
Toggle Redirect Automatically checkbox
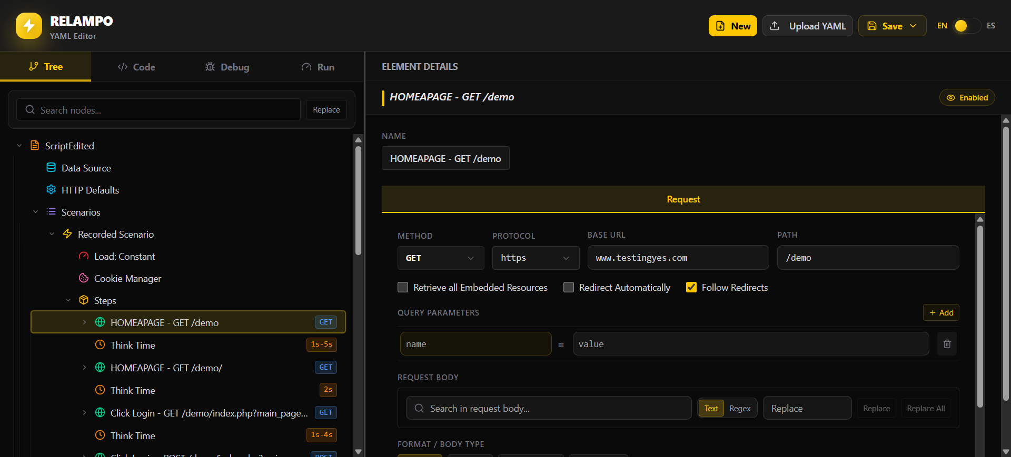pos(569,287)
